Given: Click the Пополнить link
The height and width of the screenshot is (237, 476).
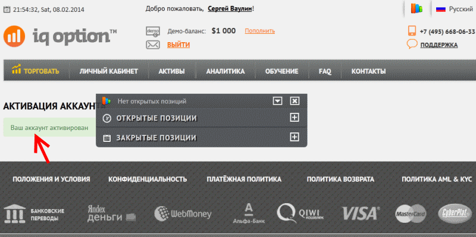Looking at the screenshot, I should click(260, 31).
